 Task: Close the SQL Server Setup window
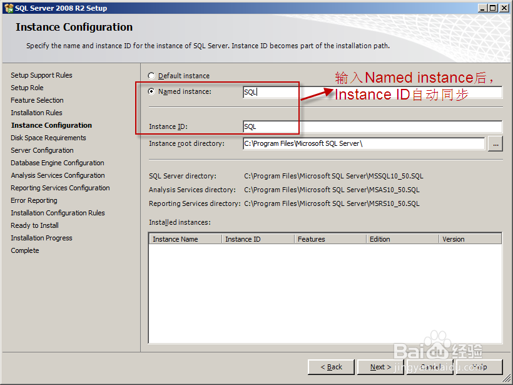tap(504, 8)
